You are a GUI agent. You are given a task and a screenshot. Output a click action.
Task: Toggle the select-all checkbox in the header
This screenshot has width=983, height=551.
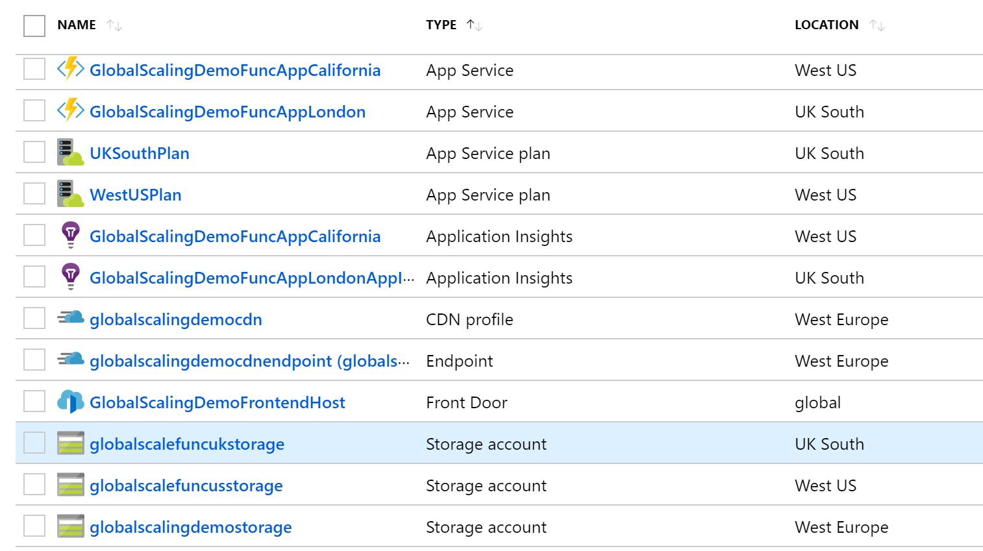point(34,26)
